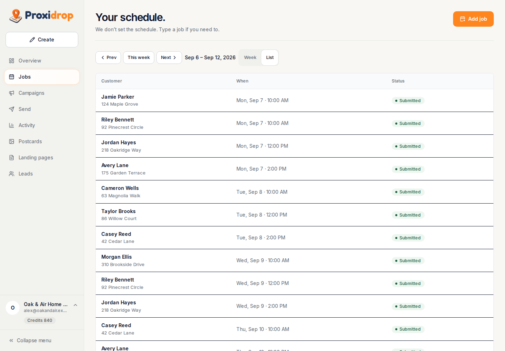Screen dimensions: 505x351
Task: Go to next week with Next
Action: 169,58
